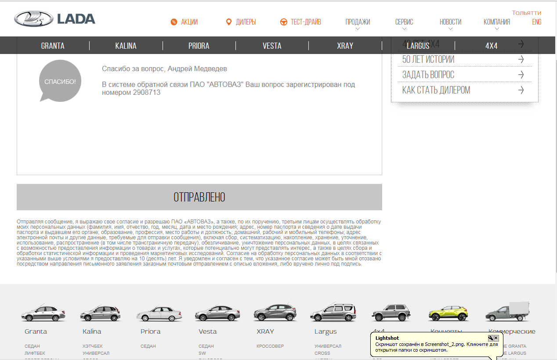Open the Тест-драйв menu item
This screenshot has width=557, height=360.
tap(306, 22)
